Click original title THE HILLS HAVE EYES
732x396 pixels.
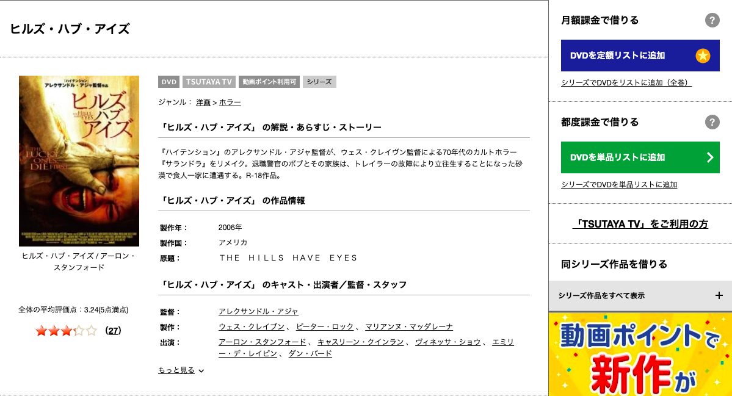[x=288, y=258]
